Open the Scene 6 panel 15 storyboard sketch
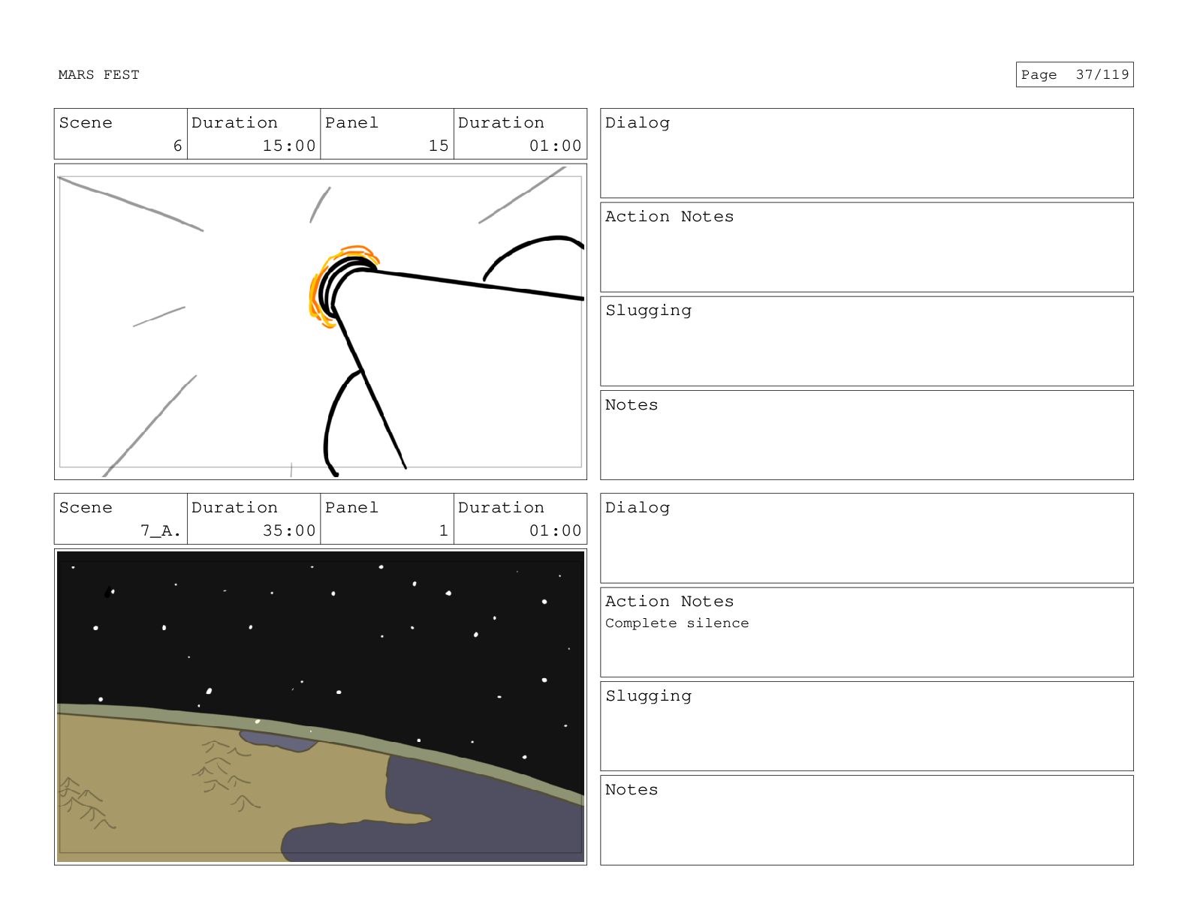The width and height of the screenshot is (1188, 919). (x=321, y=322)
